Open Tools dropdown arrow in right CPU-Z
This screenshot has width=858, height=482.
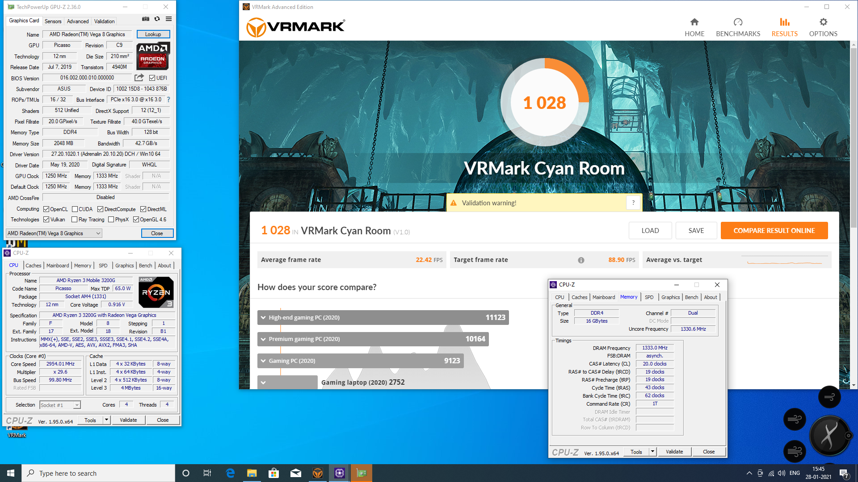pyautogui.click(x=652, y=452)
